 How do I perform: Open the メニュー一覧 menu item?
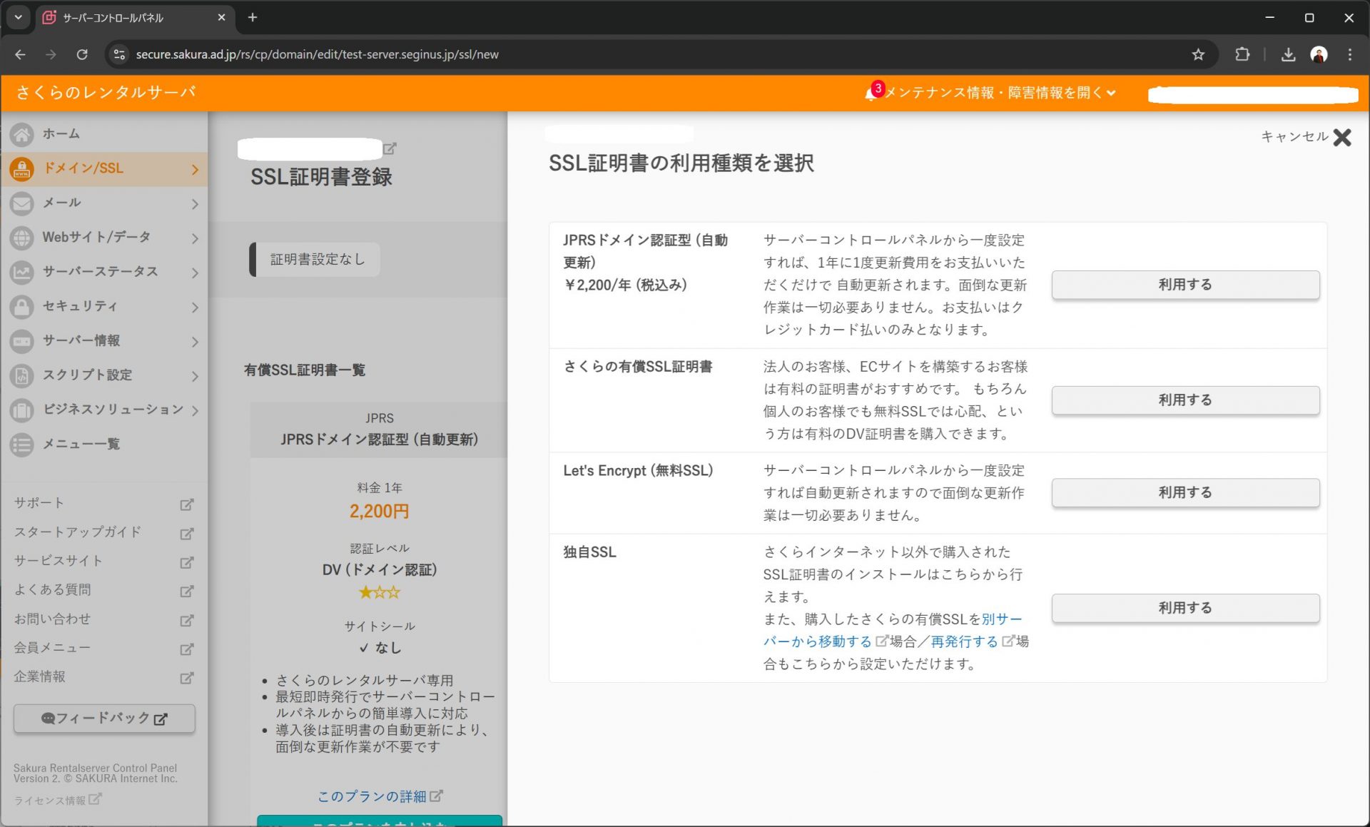[81, 444]
